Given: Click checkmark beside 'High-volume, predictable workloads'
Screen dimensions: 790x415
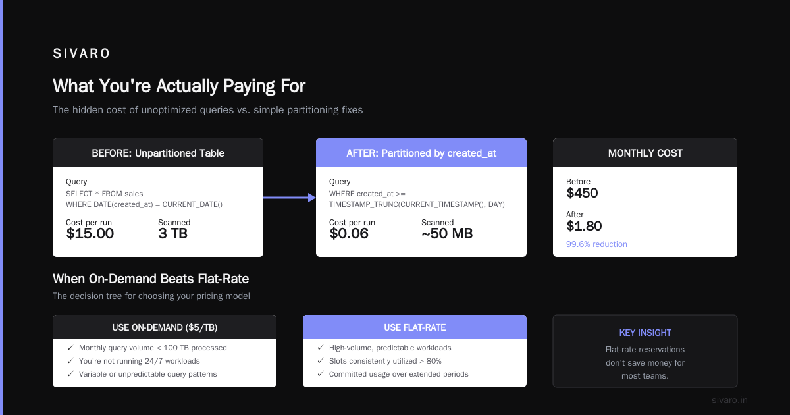Looking at the screenshot, I should 320,348.
